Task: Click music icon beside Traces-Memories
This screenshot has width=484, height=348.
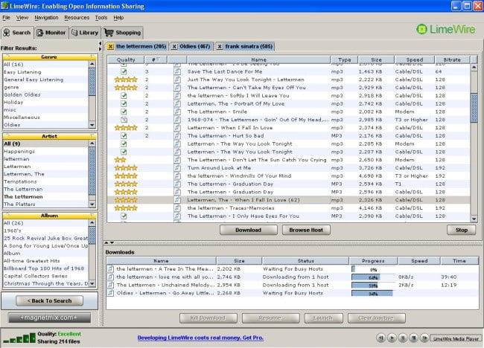Action: tap(177, 207)
